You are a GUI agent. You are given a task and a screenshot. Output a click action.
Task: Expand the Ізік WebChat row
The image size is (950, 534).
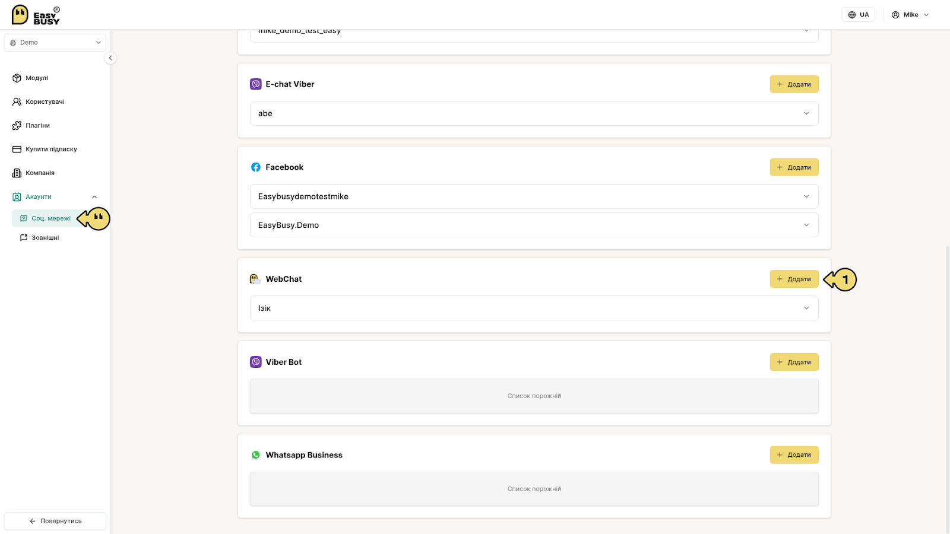pos(534,308)
